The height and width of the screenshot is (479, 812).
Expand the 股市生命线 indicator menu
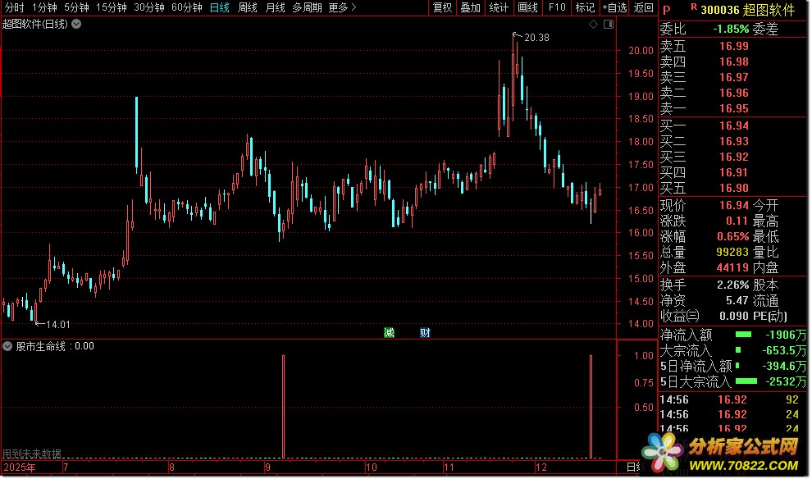[x=7, y=346]
